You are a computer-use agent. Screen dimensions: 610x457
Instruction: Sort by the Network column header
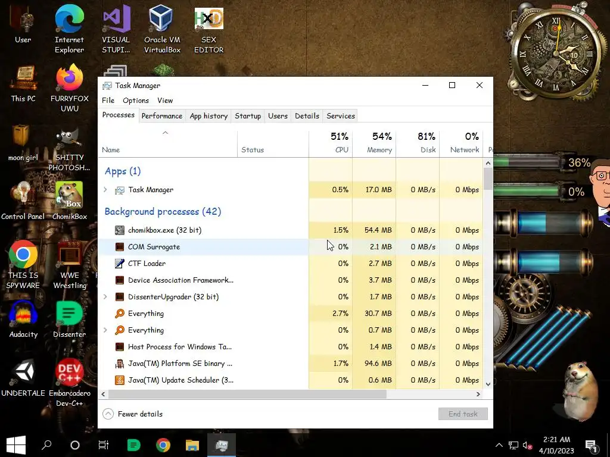coord(461,143)
